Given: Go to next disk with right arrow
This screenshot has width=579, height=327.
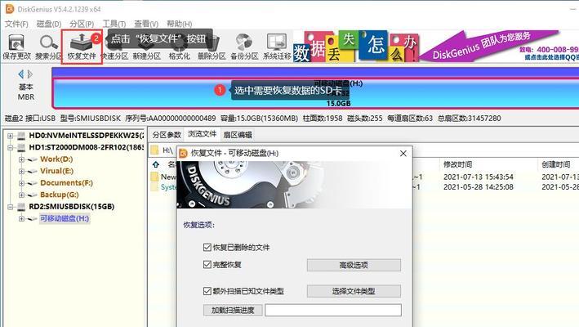Looking at the screenshot, I should pos(30,74).
